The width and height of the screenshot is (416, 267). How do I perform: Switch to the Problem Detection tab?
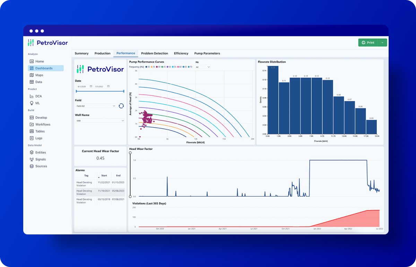click(x=155, y=53)
